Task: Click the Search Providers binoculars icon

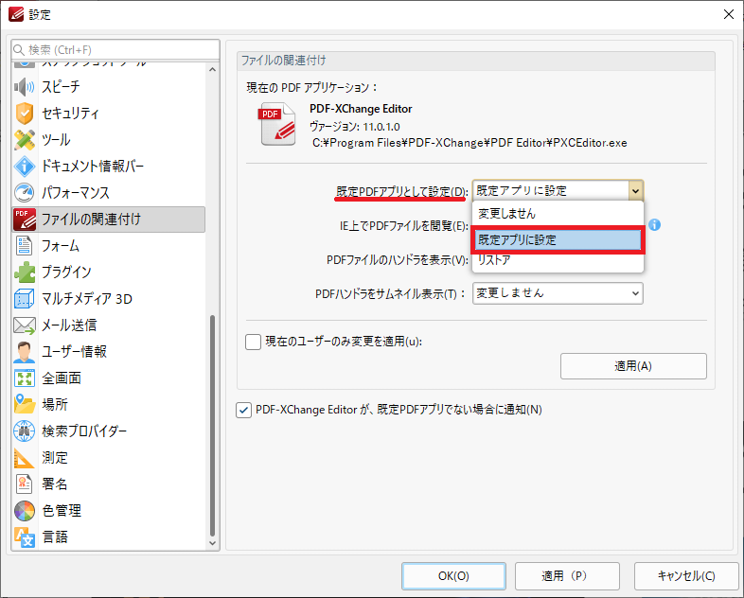Action: 25,431
